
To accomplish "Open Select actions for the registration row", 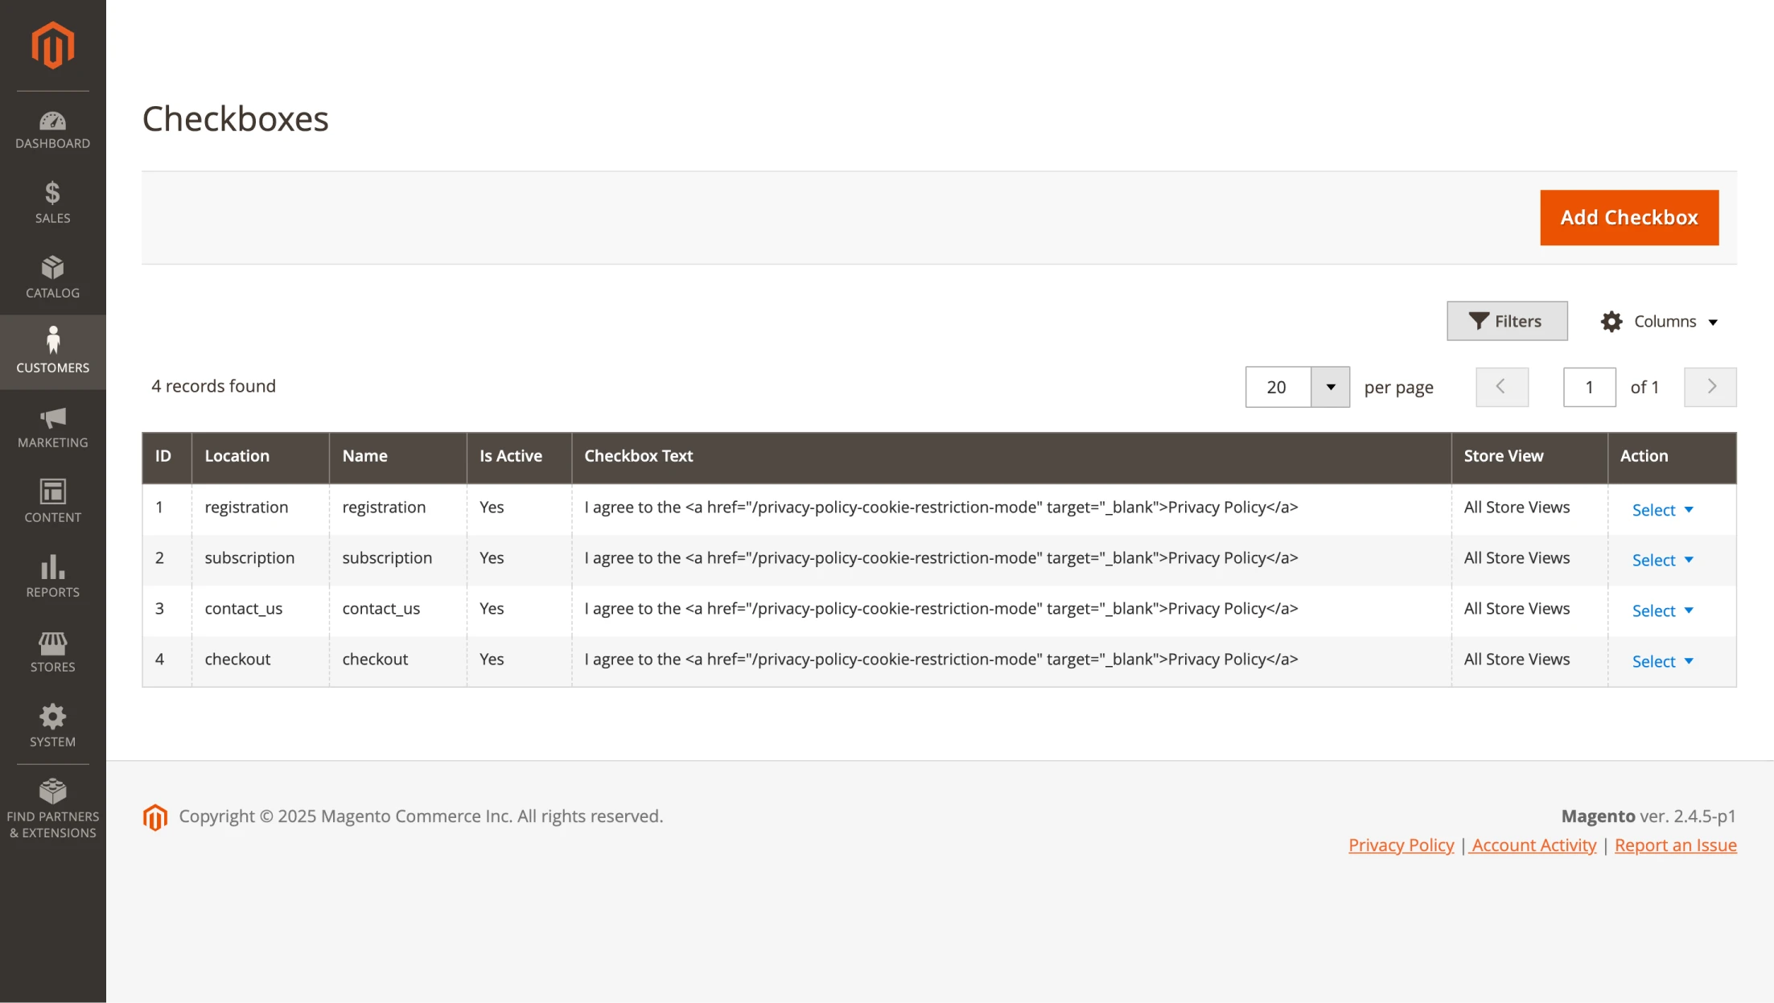I will click(1661, 509).
